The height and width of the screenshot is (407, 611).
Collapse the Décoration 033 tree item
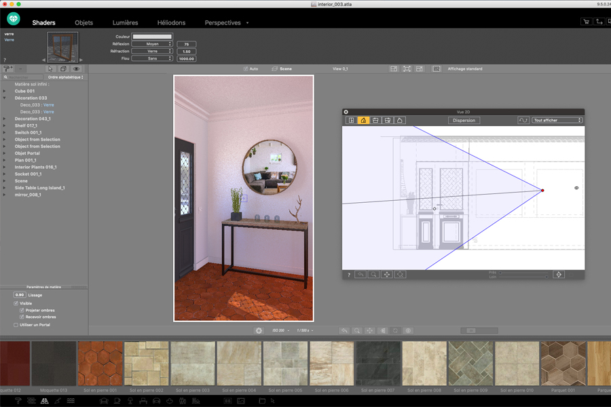[5, 98]
